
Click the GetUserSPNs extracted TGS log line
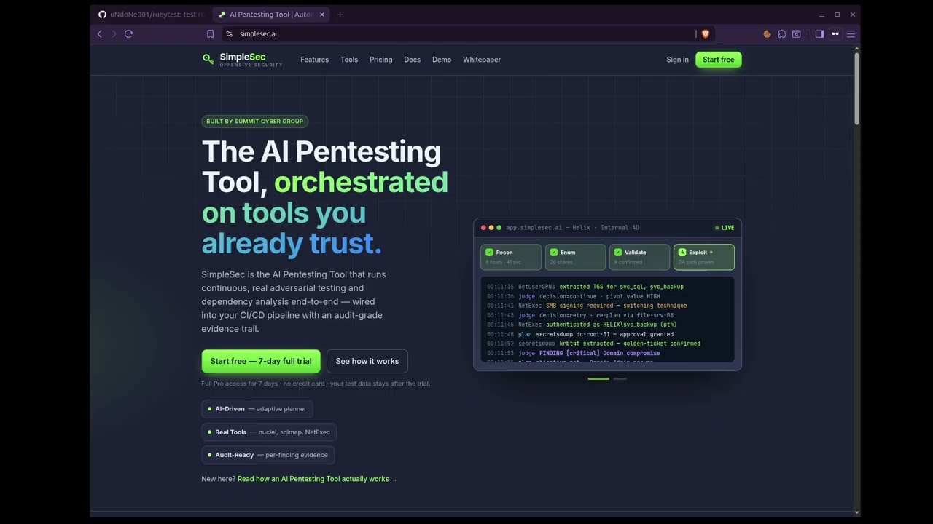click(x=585, y=287)
